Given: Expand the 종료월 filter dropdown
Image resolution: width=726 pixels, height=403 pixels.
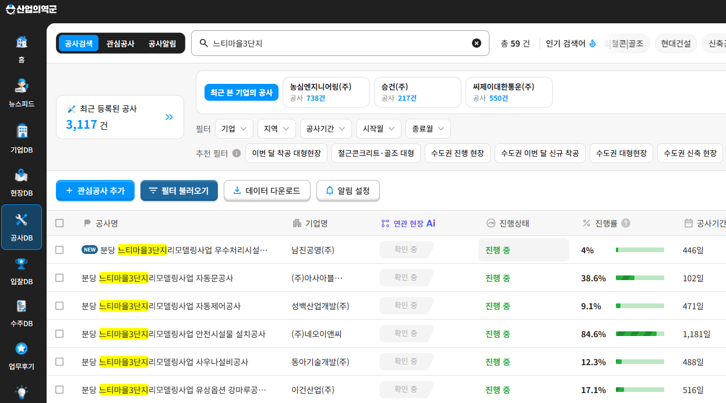Looking at the screenshot, I should click(x=428, y=129).
